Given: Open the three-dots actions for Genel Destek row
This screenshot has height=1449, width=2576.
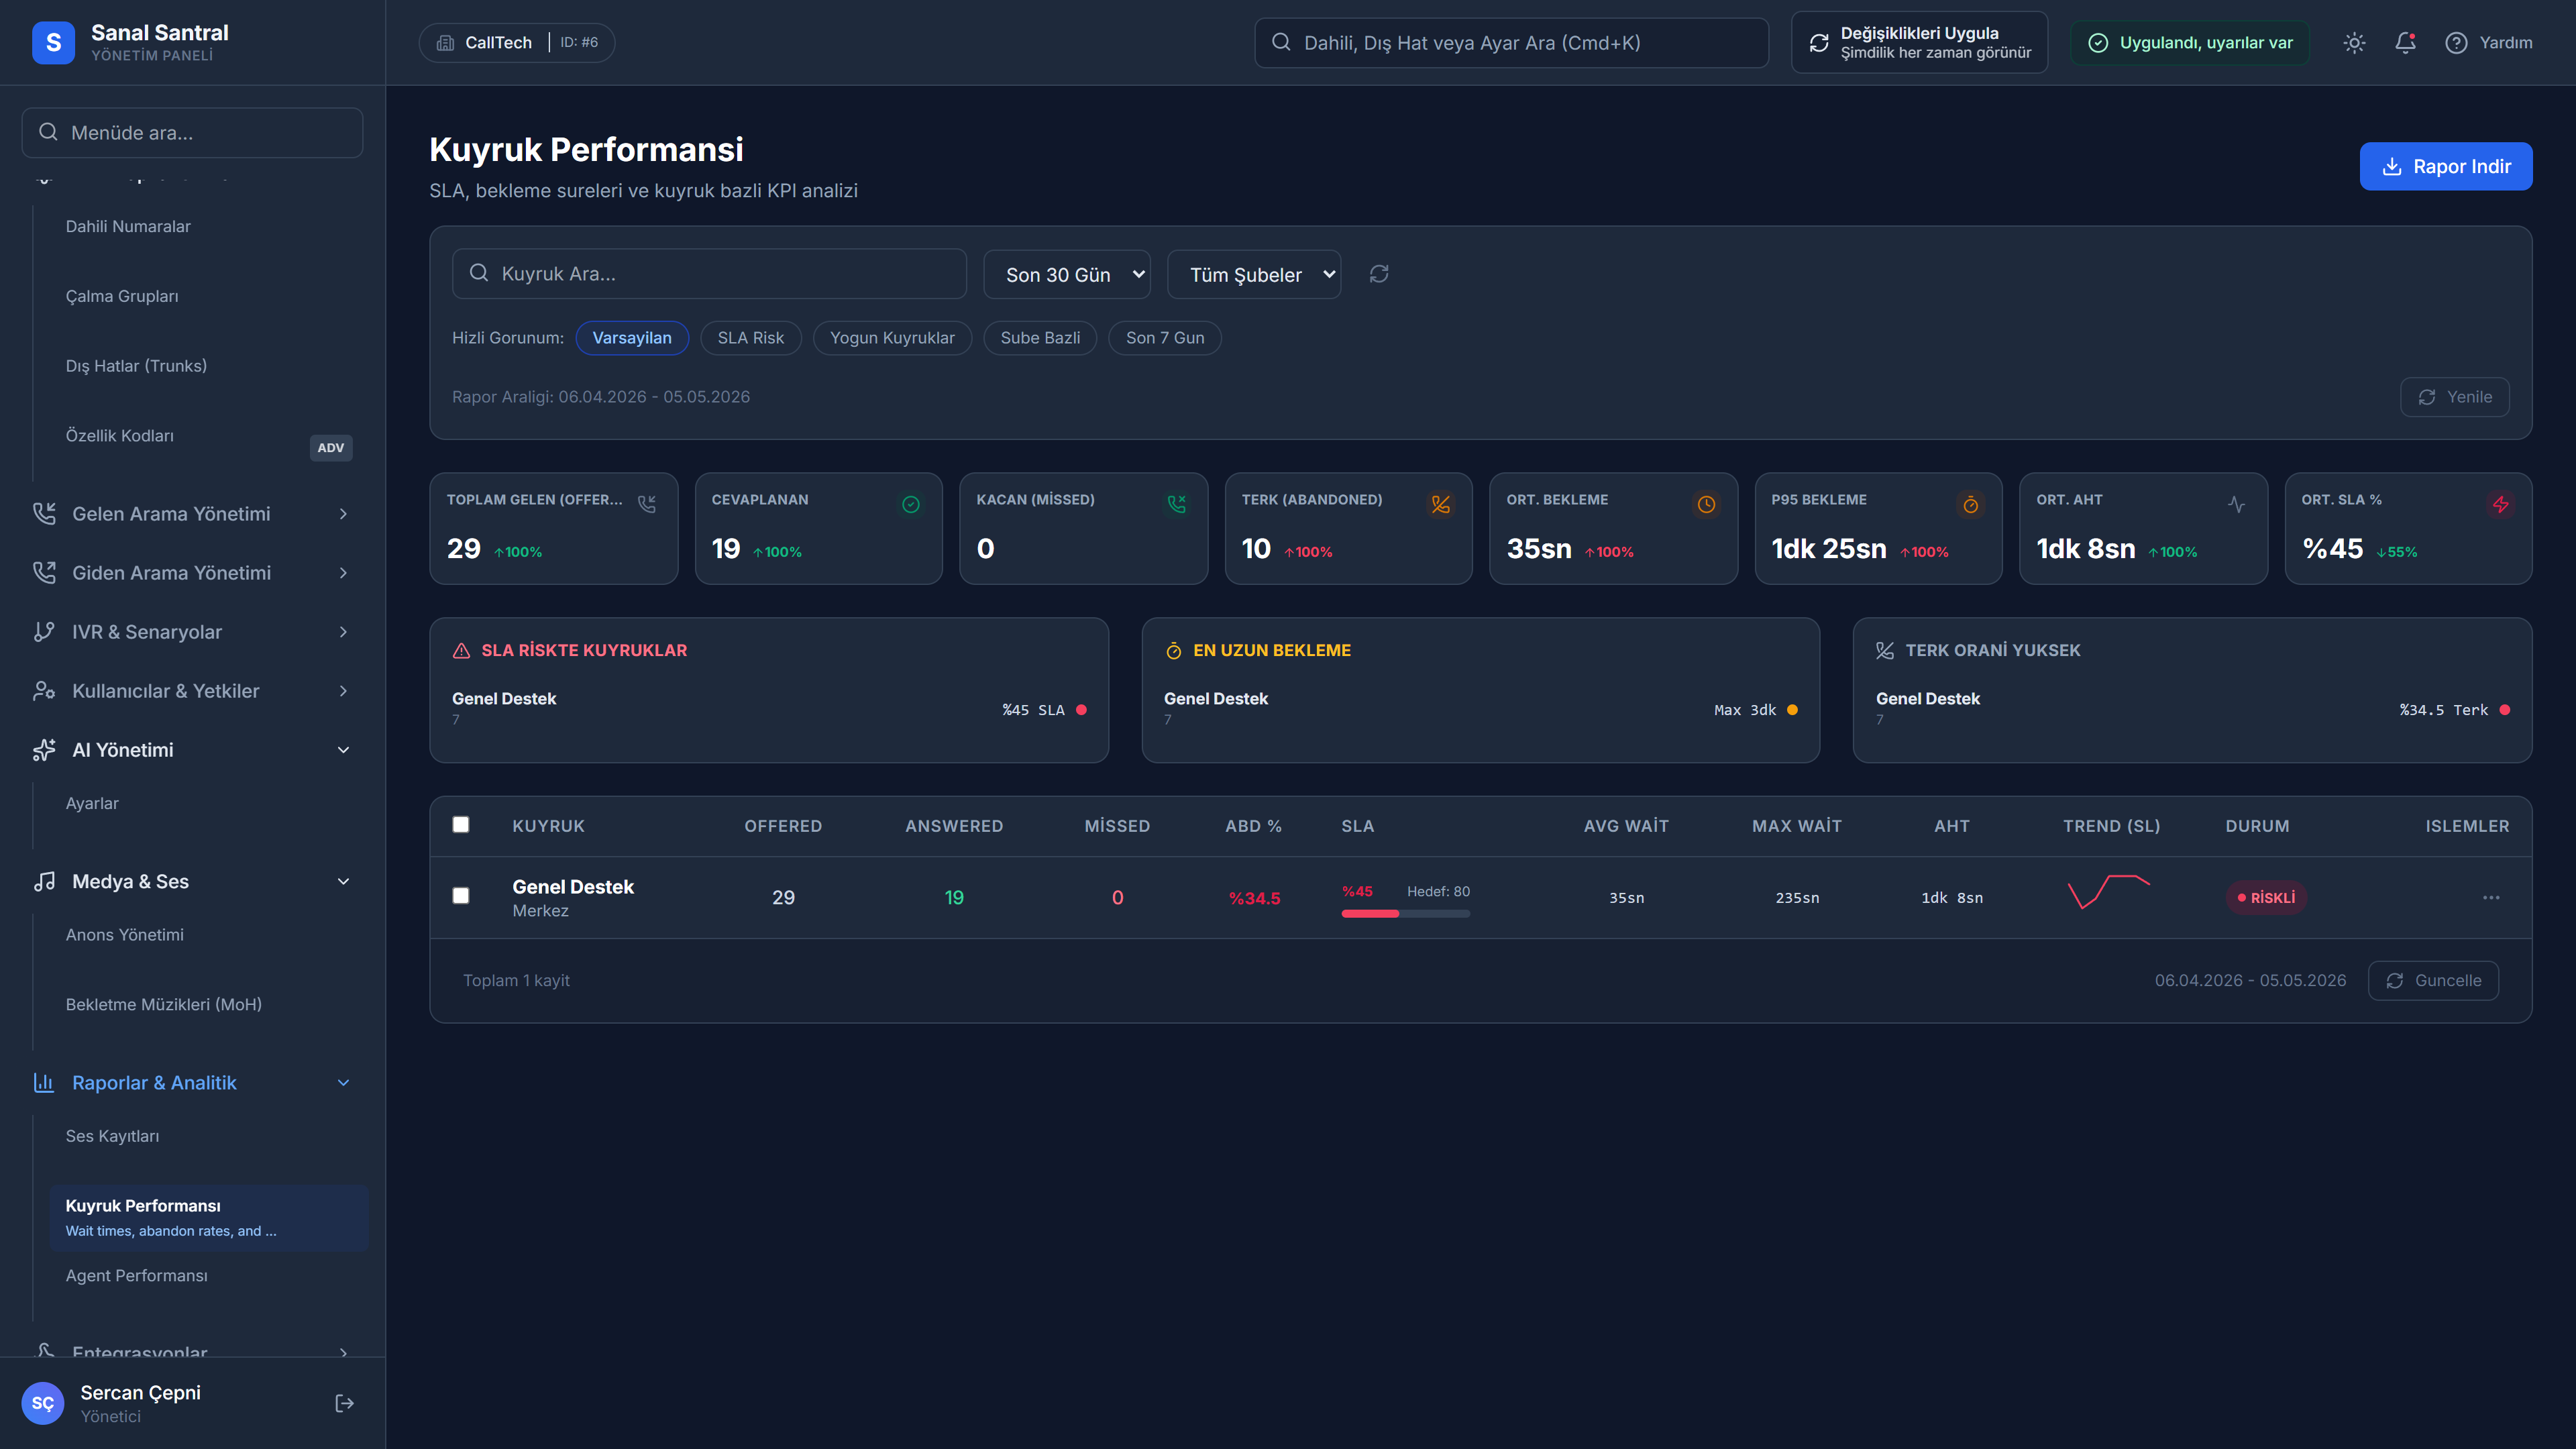Looking at the screenshot, I should 2491,897.
